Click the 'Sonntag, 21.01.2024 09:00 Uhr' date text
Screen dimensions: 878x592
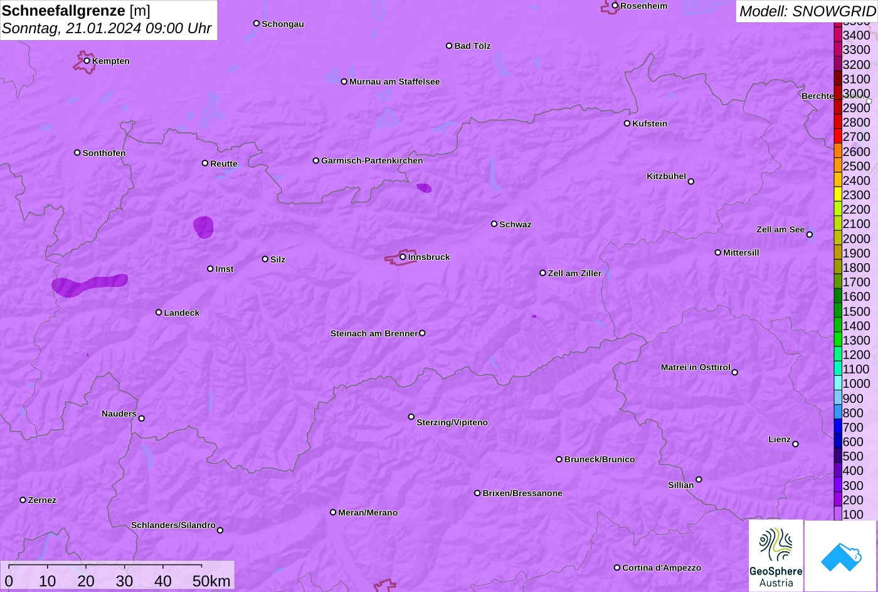click(107, 28)
